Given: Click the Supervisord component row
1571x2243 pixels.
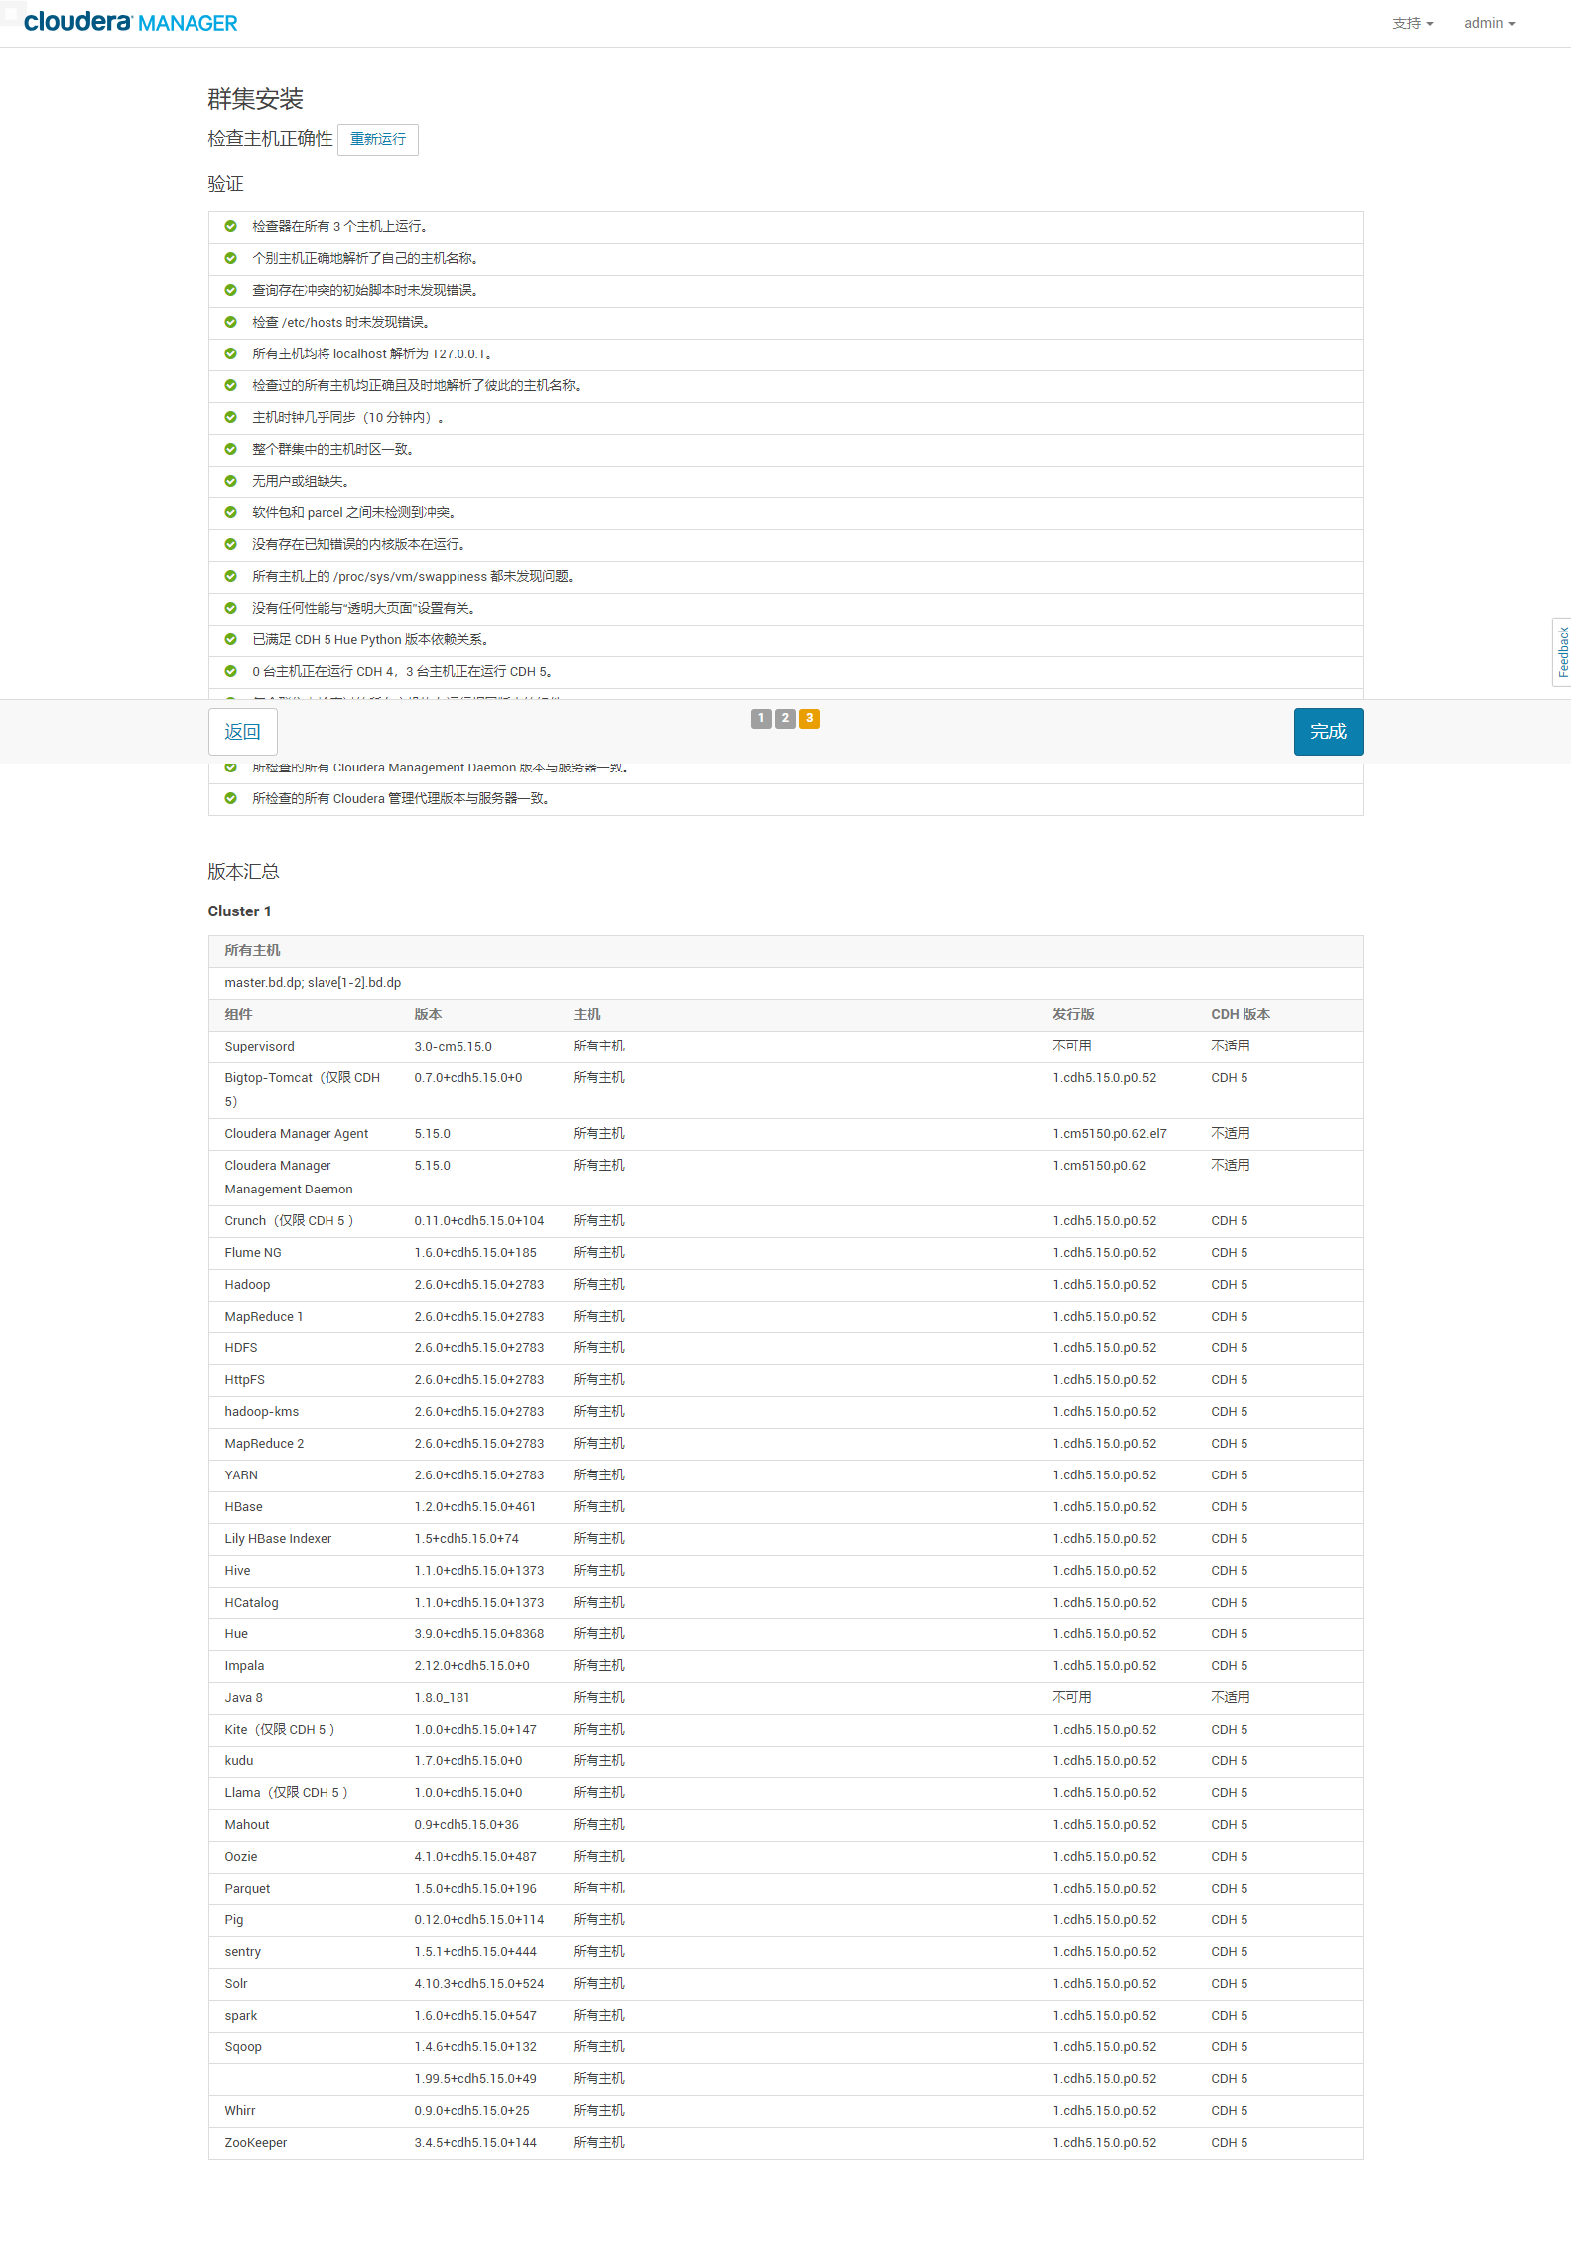Looking at the screenshot, I should tap(785, 1047).
